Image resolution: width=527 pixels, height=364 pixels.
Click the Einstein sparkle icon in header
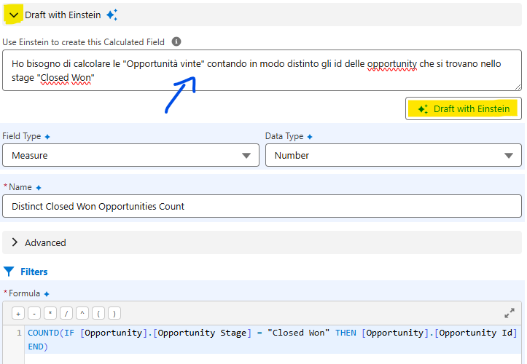click(x=112, y=15)
